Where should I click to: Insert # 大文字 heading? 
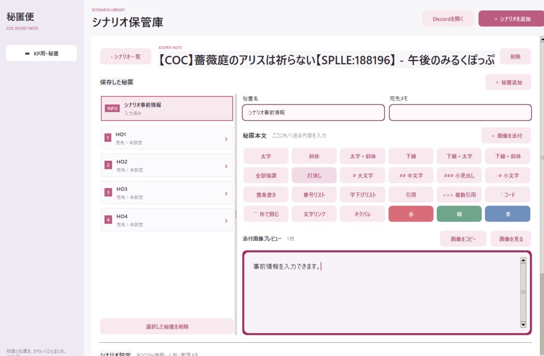coord(362,175)
